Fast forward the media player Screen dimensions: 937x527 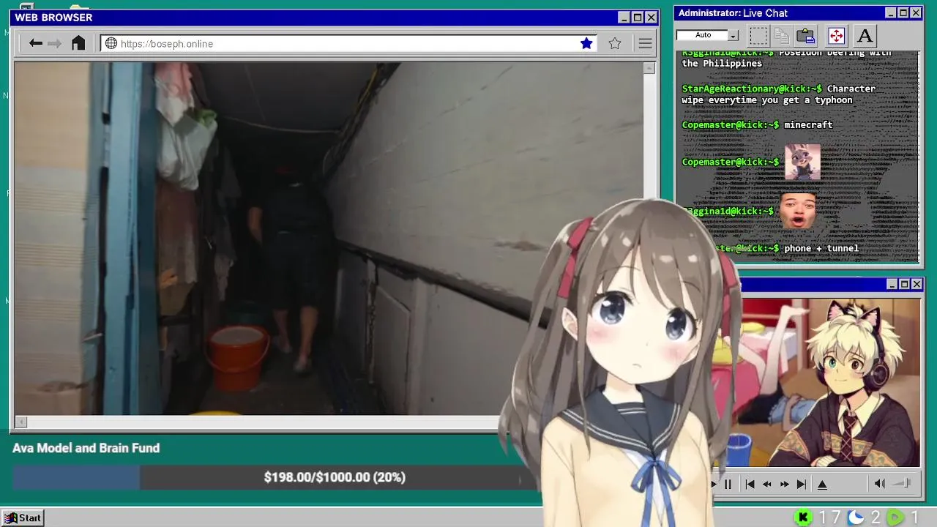coord(784,484)
